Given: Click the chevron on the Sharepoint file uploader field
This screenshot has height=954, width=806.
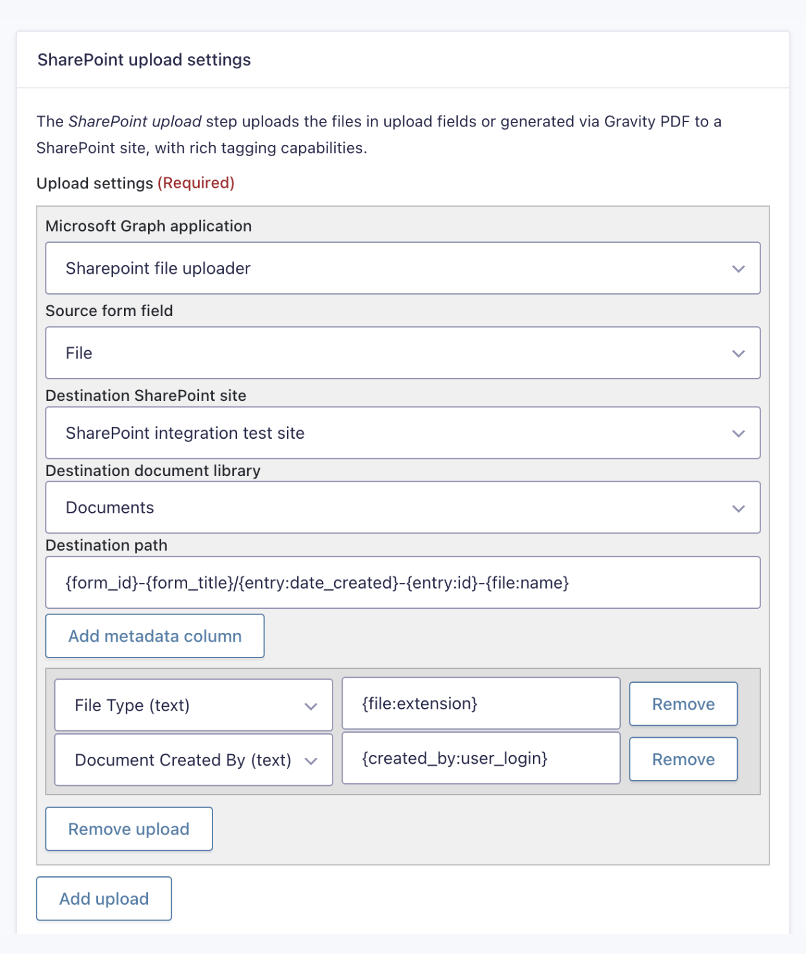Looking at the screenshot, I should (738, 269).
